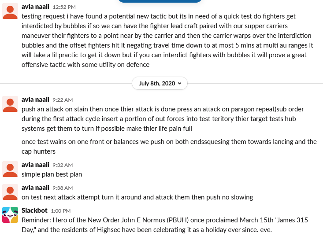Viewport: 323px width, 236px height.
Task: Click the blue banner button at top
Action: [x=160, y=1]
